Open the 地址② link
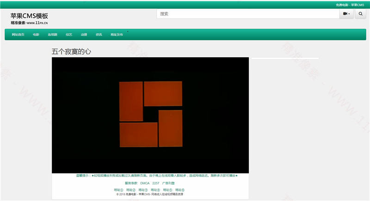This screenshot has width=370, height=201. pos(131,190)
